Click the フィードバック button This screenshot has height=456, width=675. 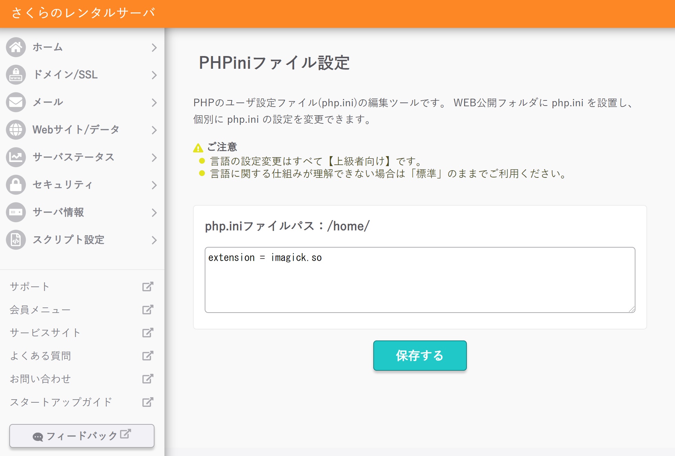[x=82, y=436]
